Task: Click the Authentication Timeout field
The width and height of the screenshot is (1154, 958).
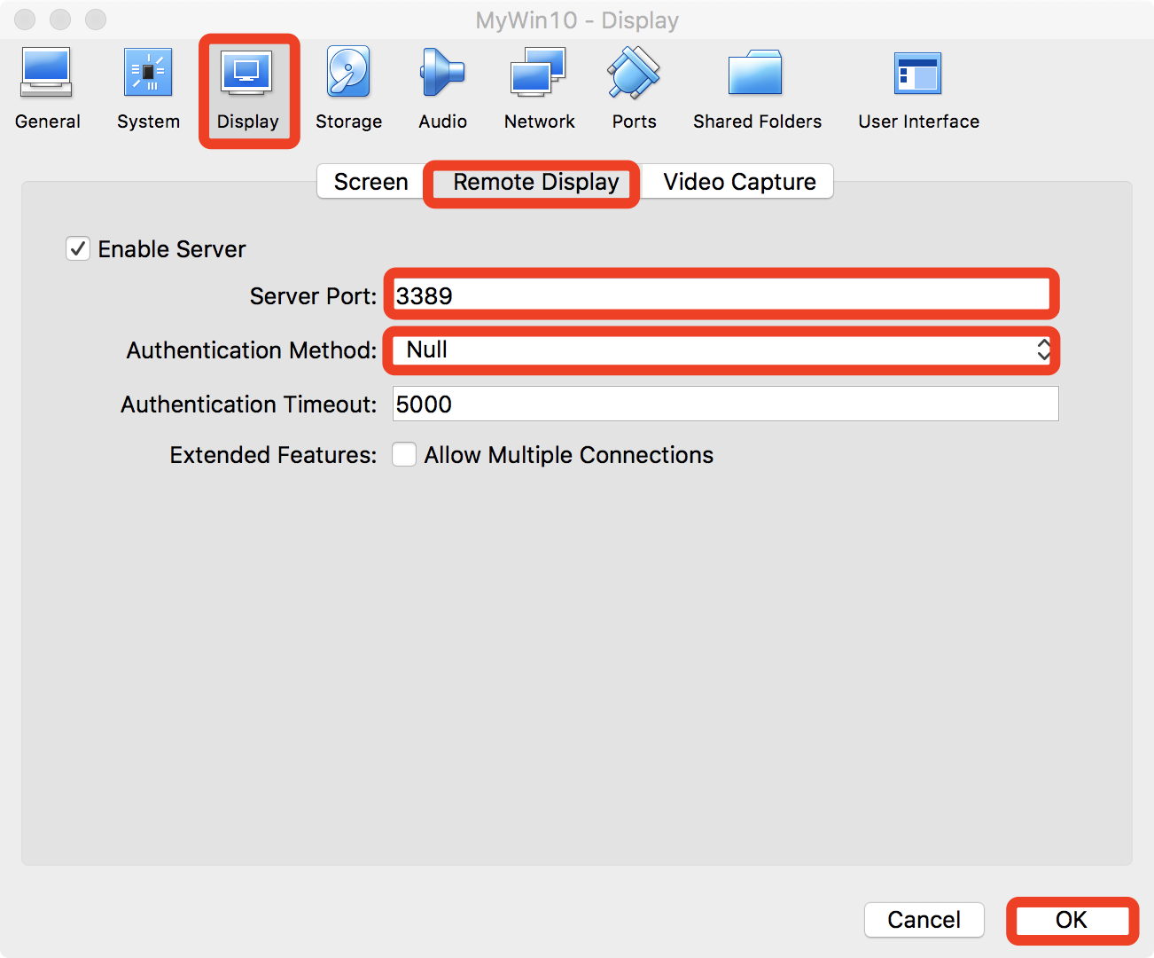Action: coord(725,404)
